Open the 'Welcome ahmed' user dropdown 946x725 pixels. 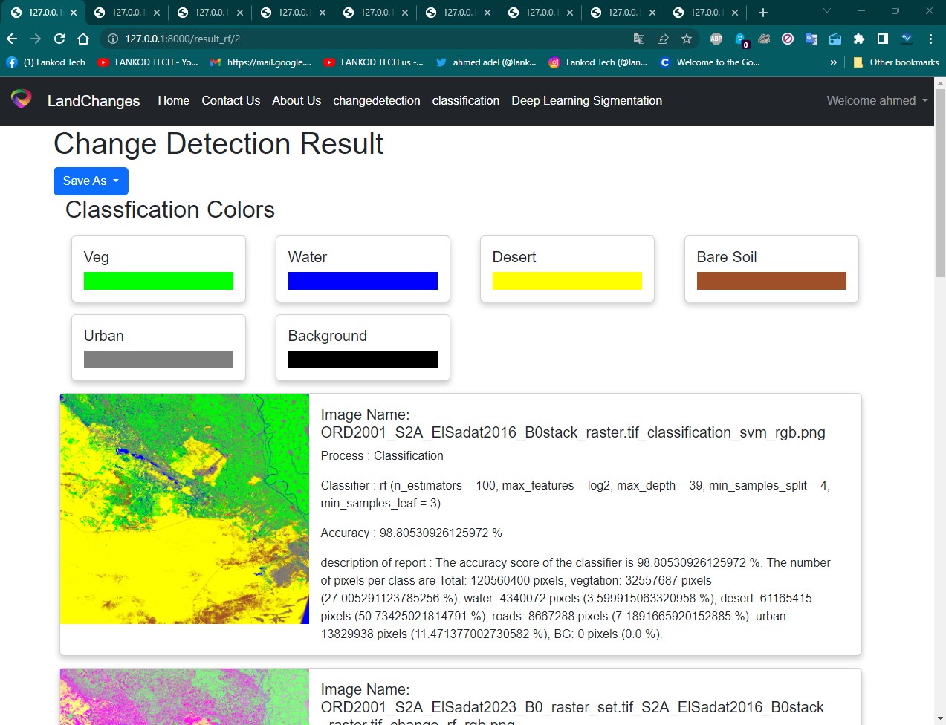(877, 100)
